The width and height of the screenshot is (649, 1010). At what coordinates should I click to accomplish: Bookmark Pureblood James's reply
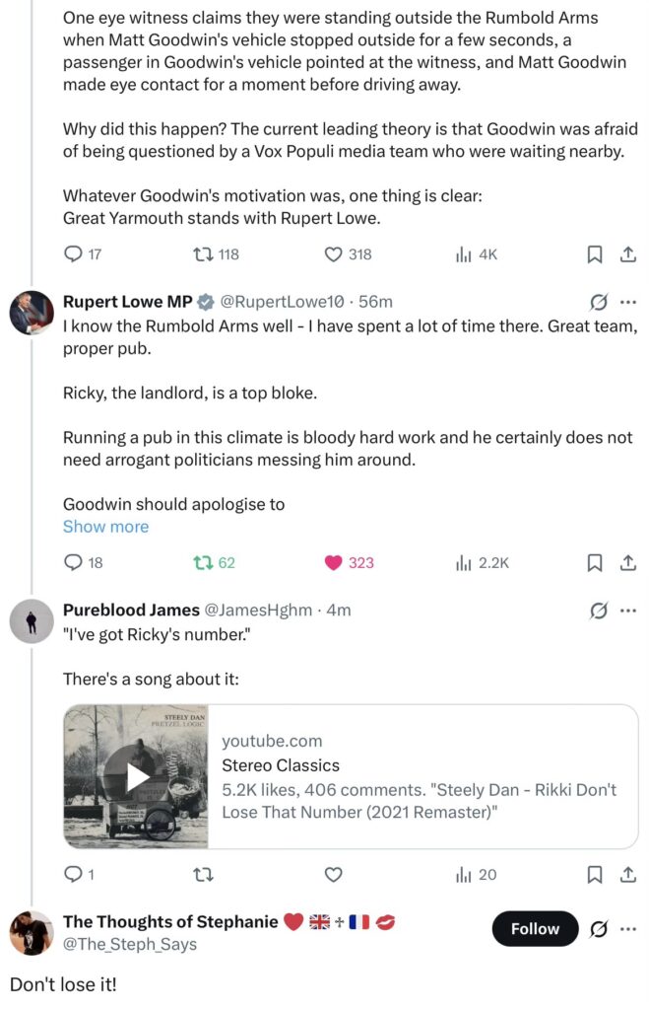pyautogui.click(x=594, y=874)
